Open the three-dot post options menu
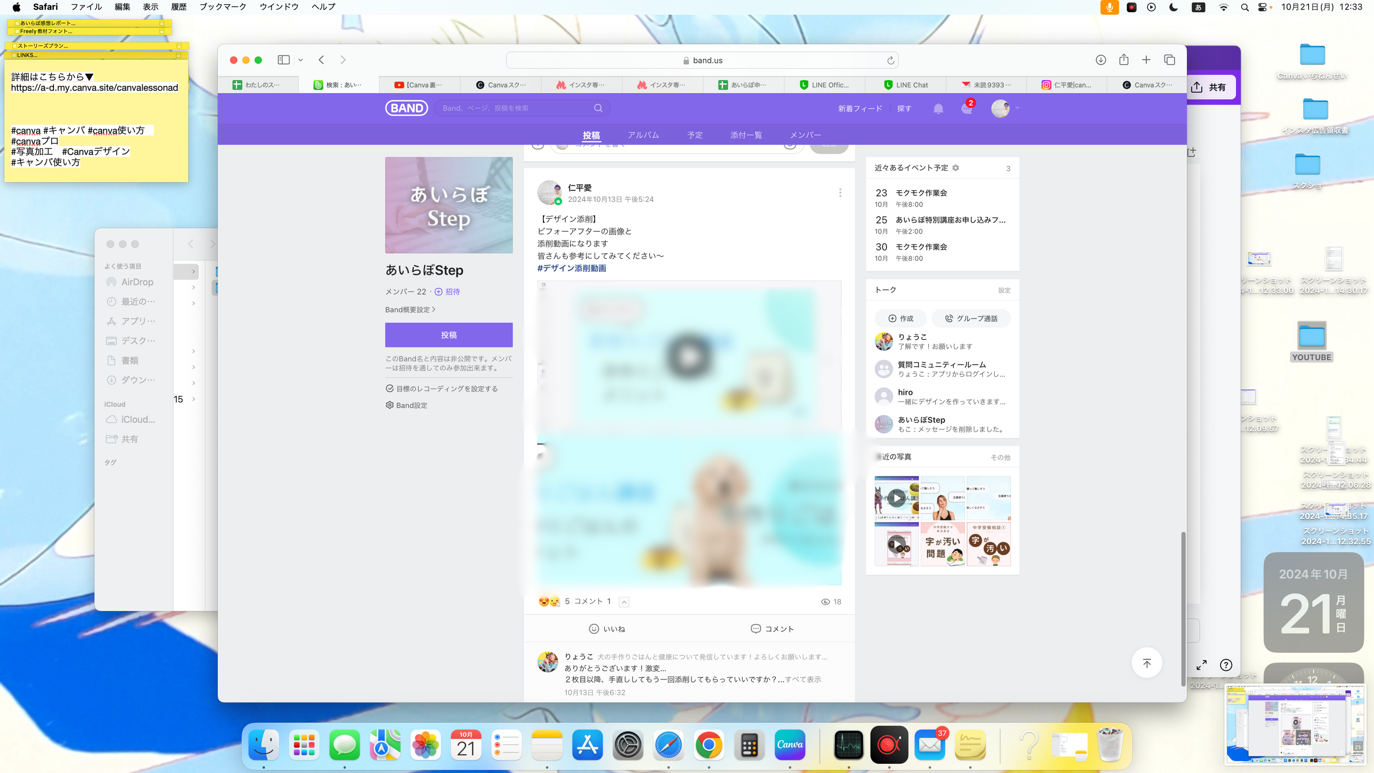The height and width of the screenshot is (773, 1374). coord(840,193)
